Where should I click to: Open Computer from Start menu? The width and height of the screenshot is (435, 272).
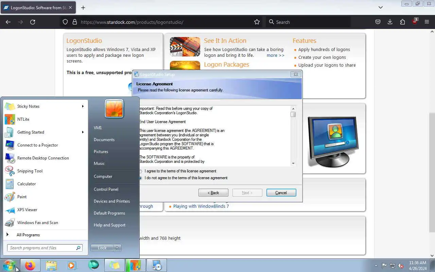pyautogui.click(x=103, y=176)
